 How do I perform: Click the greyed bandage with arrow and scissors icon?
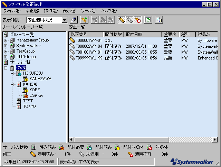95,20
